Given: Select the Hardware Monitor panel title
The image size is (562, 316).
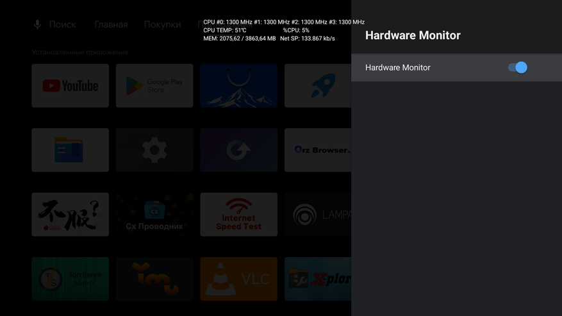Looking at the screenshot, I should (x=413, y=35).
